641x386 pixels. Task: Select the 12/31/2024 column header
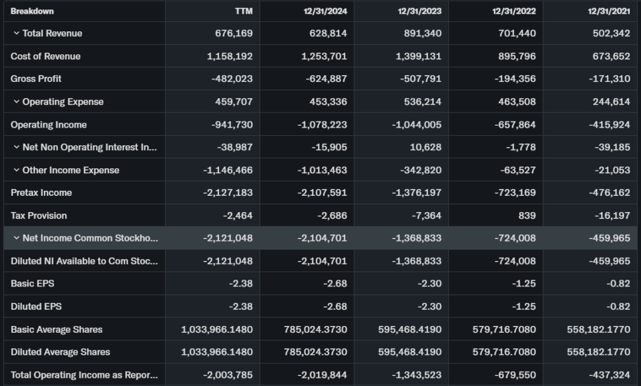(x=326, y=11)
